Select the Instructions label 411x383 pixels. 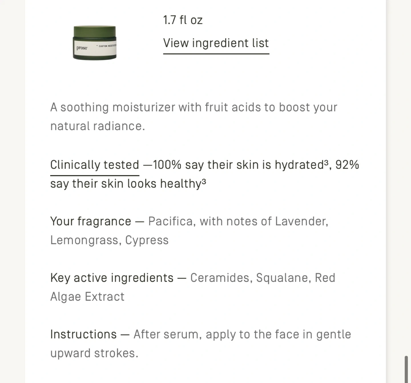pyautogui.click(x=83, y=334)
